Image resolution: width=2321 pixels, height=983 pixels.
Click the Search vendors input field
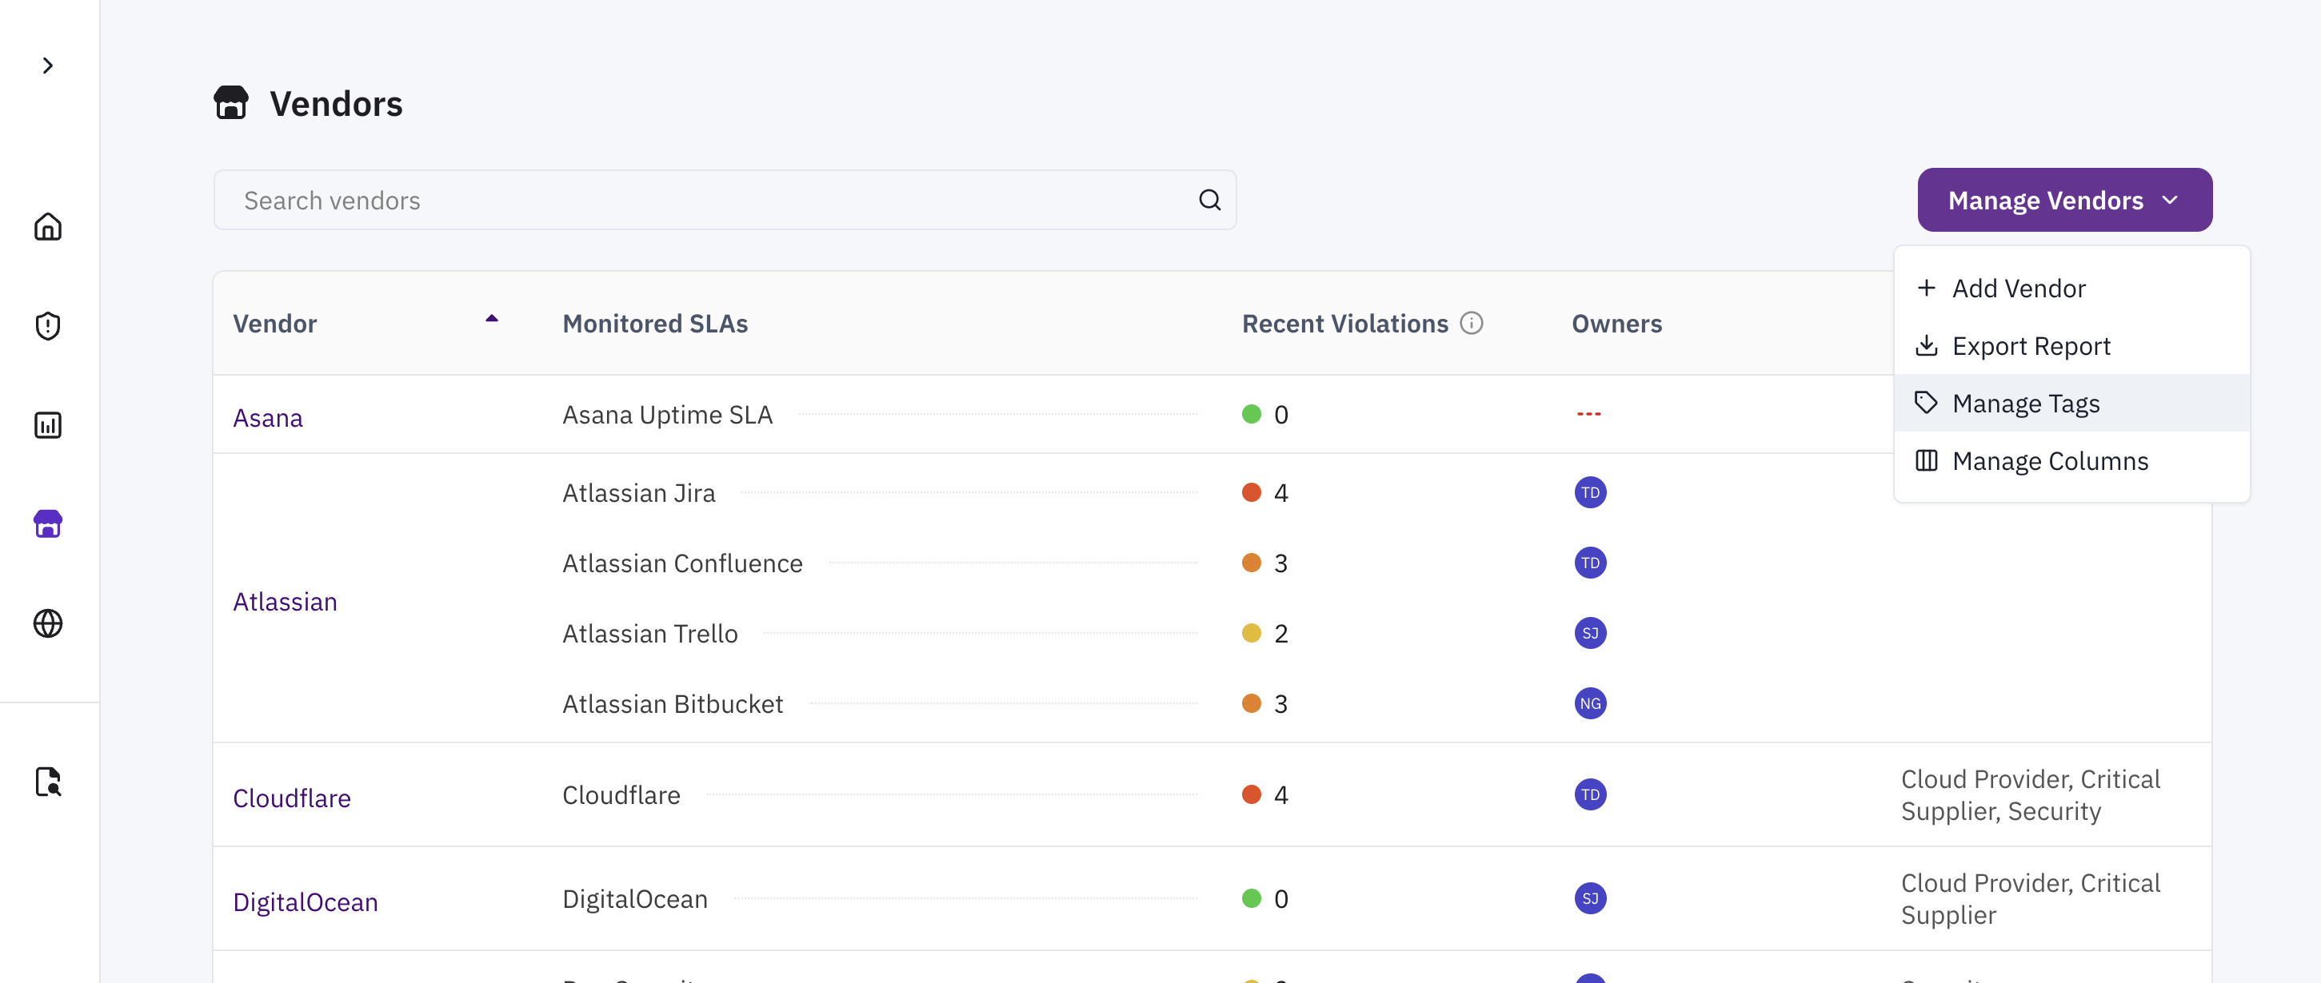click(712, 200)
